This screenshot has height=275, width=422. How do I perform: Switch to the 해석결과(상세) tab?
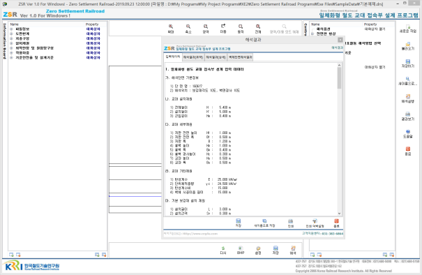216,57
